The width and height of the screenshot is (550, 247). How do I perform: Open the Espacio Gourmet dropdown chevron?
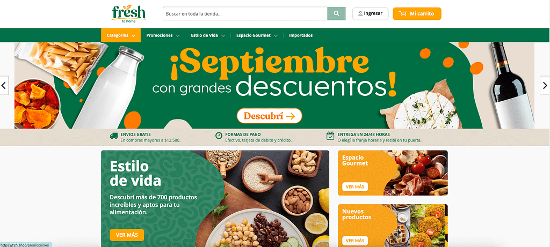click(276, 36)
